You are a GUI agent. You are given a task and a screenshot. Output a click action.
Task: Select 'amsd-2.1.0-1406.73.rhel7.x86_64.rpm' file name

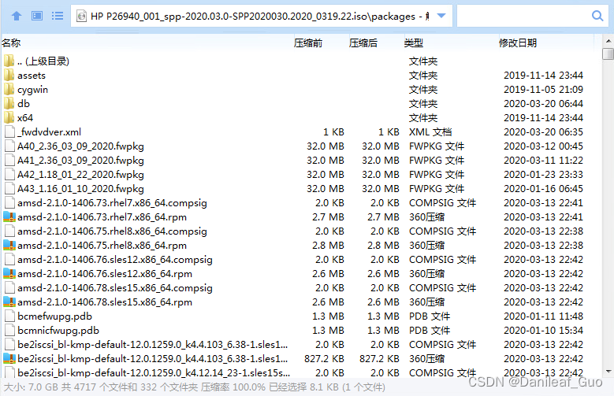pos(102,217)
